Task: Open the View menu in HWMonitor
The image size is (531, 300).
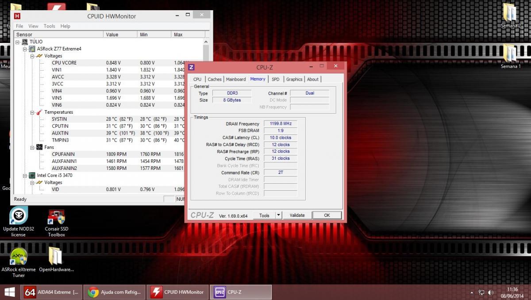Action: click(33, 26)
